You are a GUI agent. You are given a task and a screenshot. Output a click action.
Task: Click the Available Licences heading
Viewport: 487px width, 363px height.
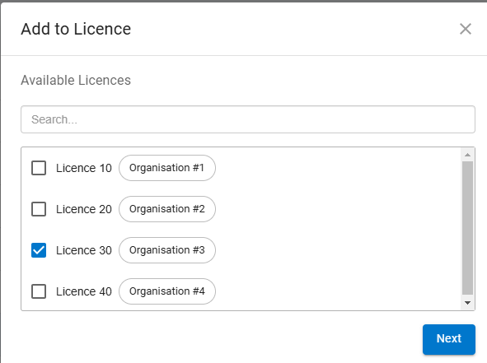[76, 81]
